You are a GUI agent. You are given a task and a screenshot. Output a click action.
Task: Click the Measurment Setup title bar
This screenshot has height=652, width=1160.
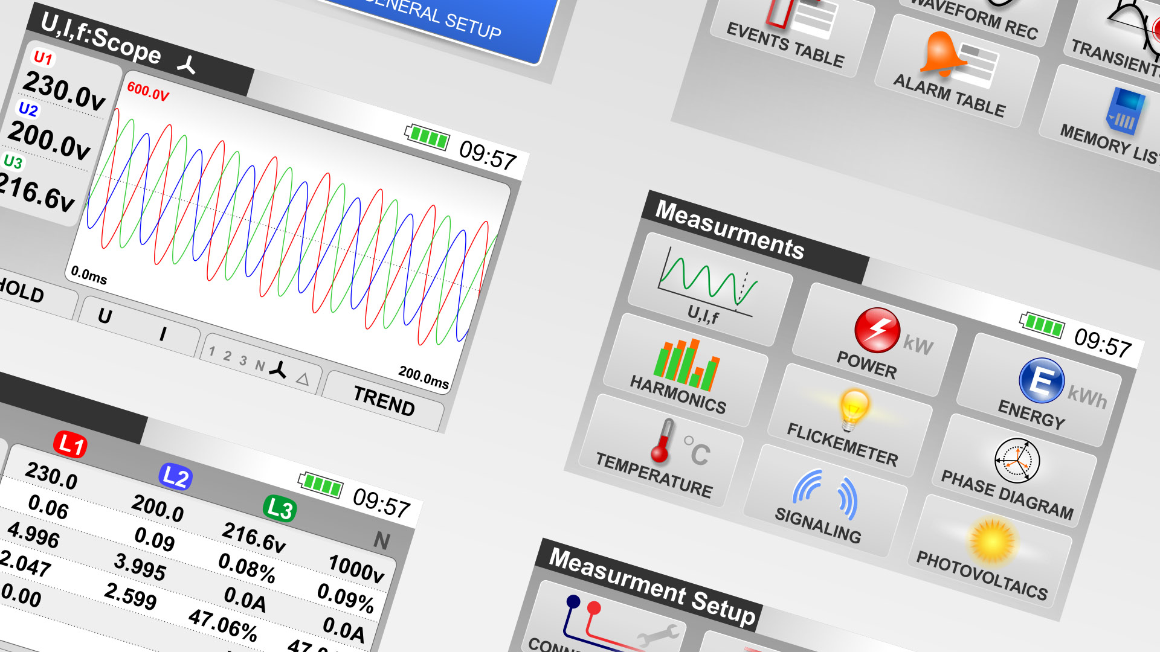649,584
